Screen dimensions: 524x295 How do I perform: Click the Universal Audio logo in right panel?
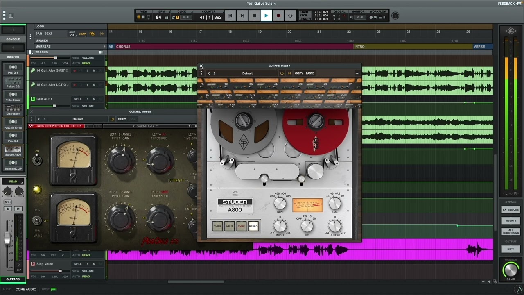510,31
